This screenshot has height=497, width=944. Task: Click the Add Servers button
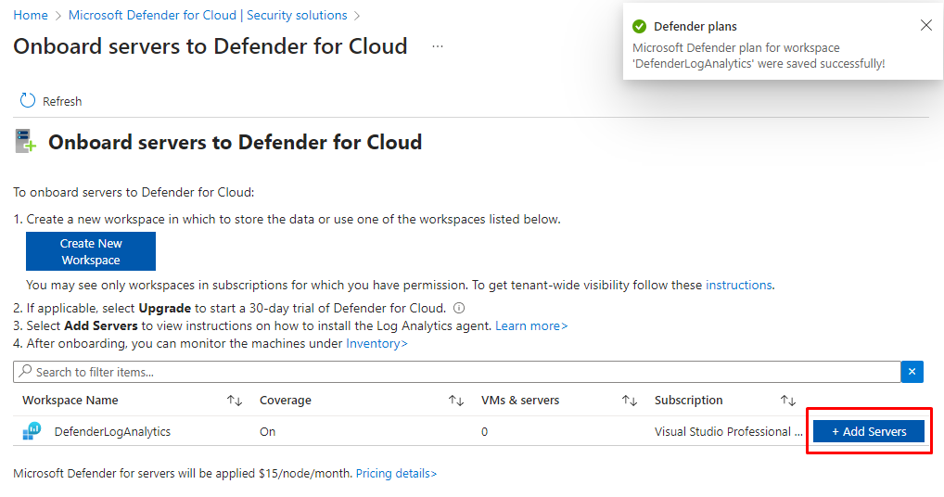click(869, 431)
